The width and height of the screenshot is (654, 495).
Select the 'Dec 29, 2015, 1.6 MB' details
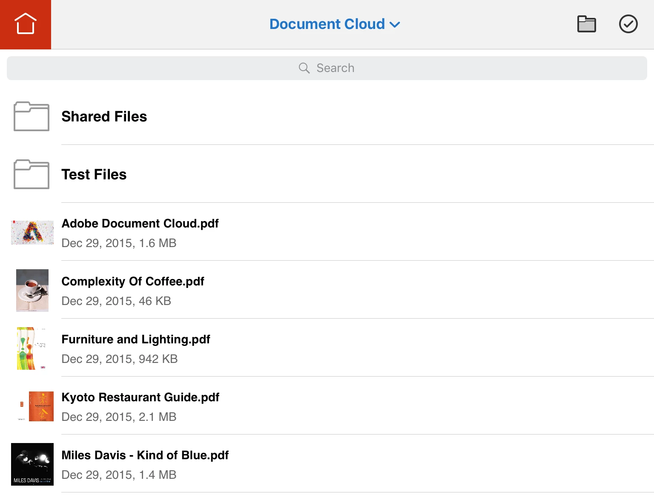pyautogui.click(x=119, y=243)
